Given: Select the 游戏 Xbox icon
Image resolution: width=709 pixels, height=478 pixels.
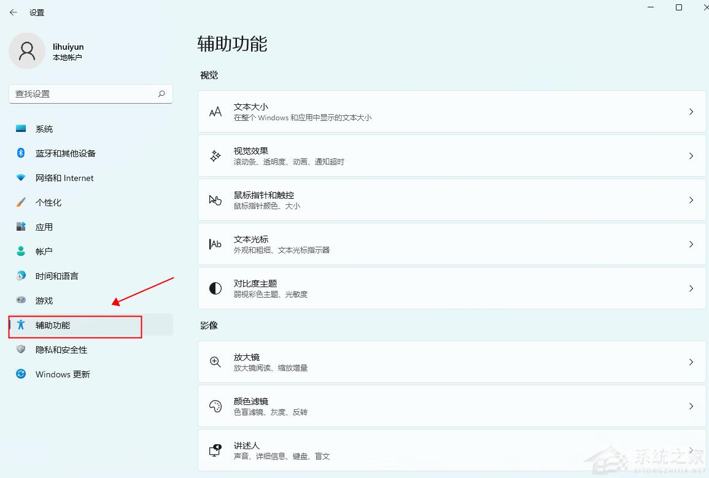Looking at the screenshot, I should [20, 301].
